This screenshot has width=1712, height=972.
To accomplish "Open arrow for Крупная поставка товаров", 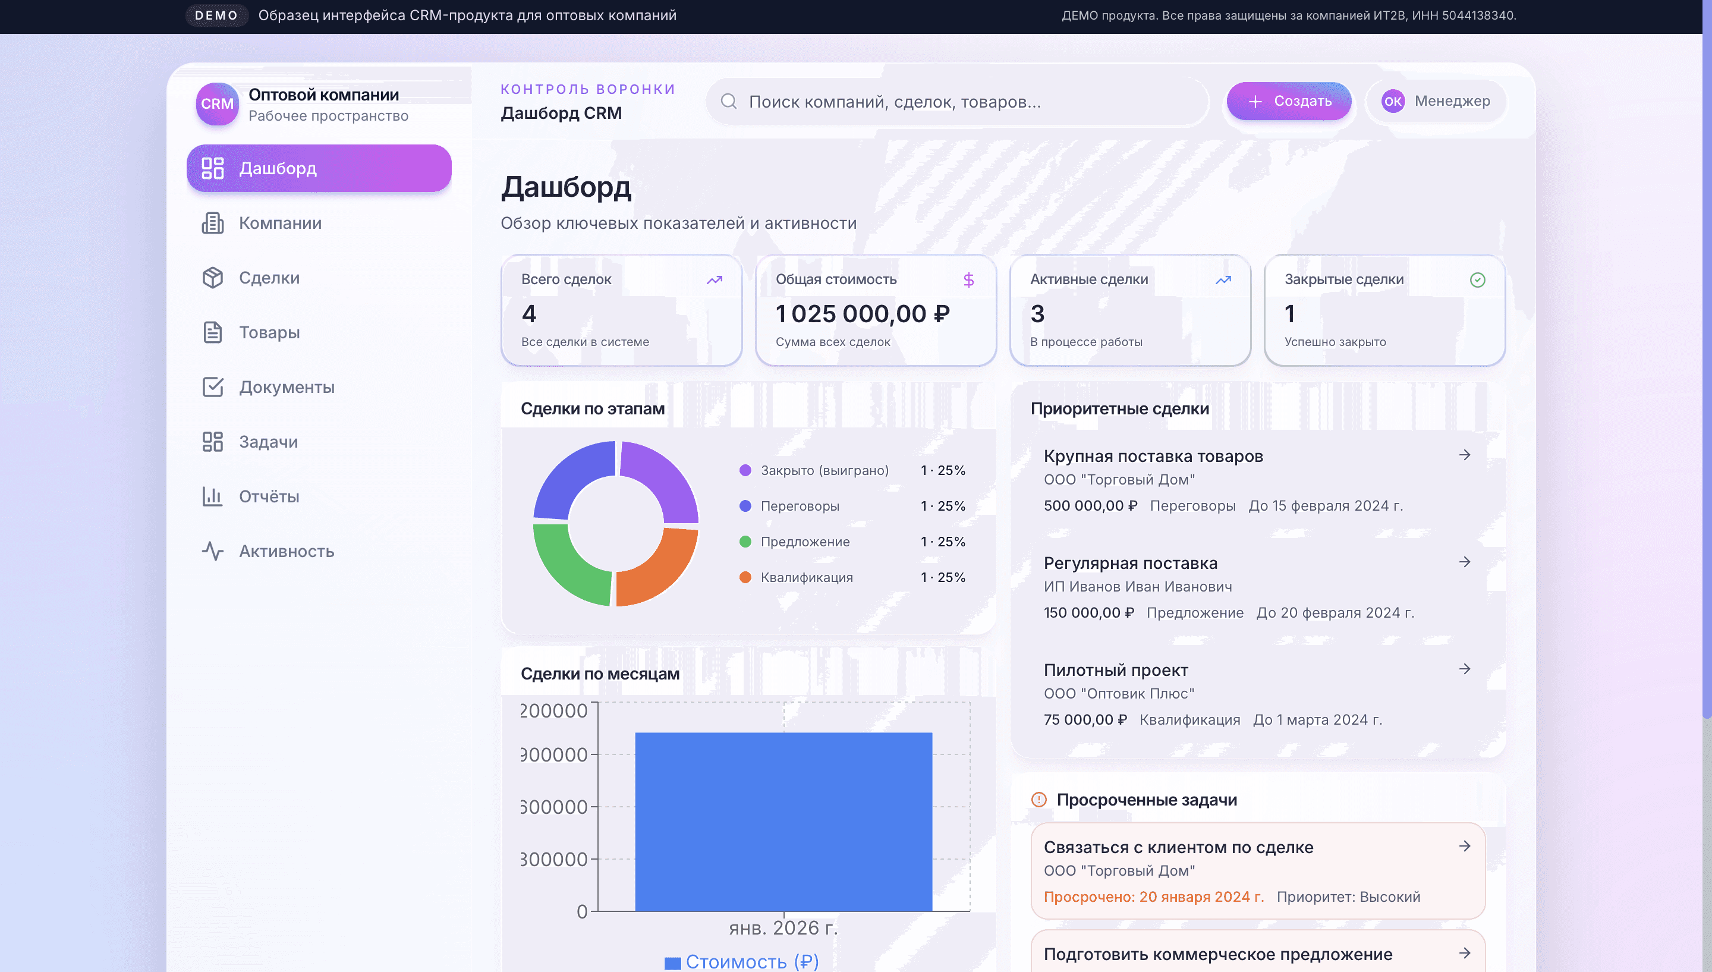I will click(x=1464, y=455).
